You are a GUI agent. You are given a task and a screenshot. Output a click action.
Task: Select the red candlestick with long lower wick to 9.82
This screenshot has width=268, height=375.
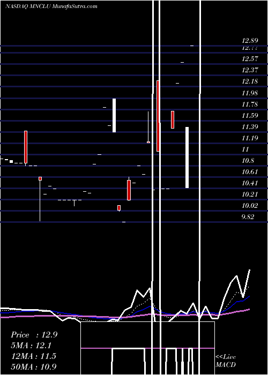pos(40,199)
